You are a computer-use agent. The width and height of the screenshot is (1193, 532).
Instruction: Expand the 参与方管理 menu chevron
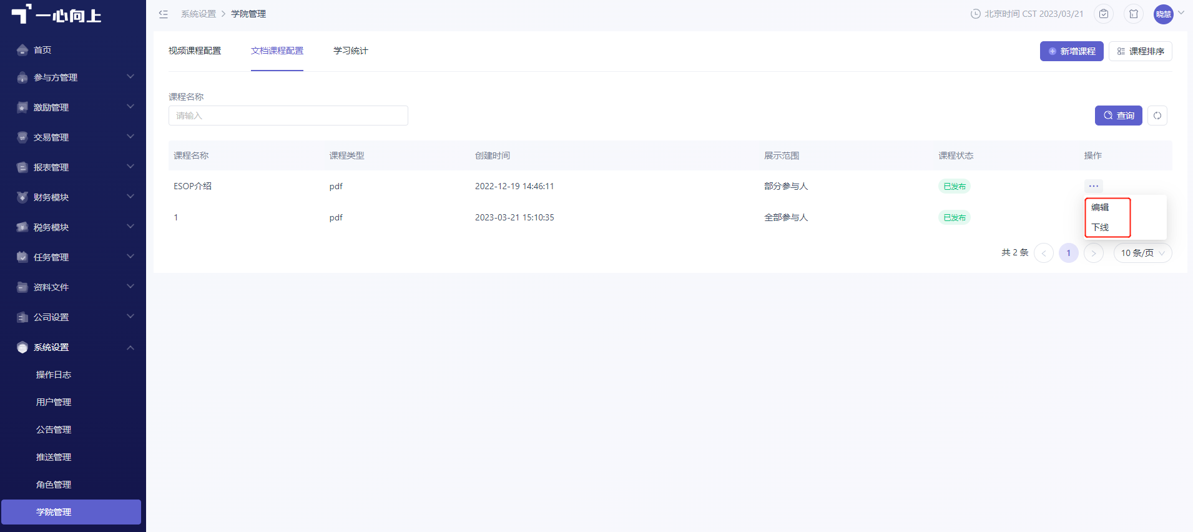(x=130, y=76)
